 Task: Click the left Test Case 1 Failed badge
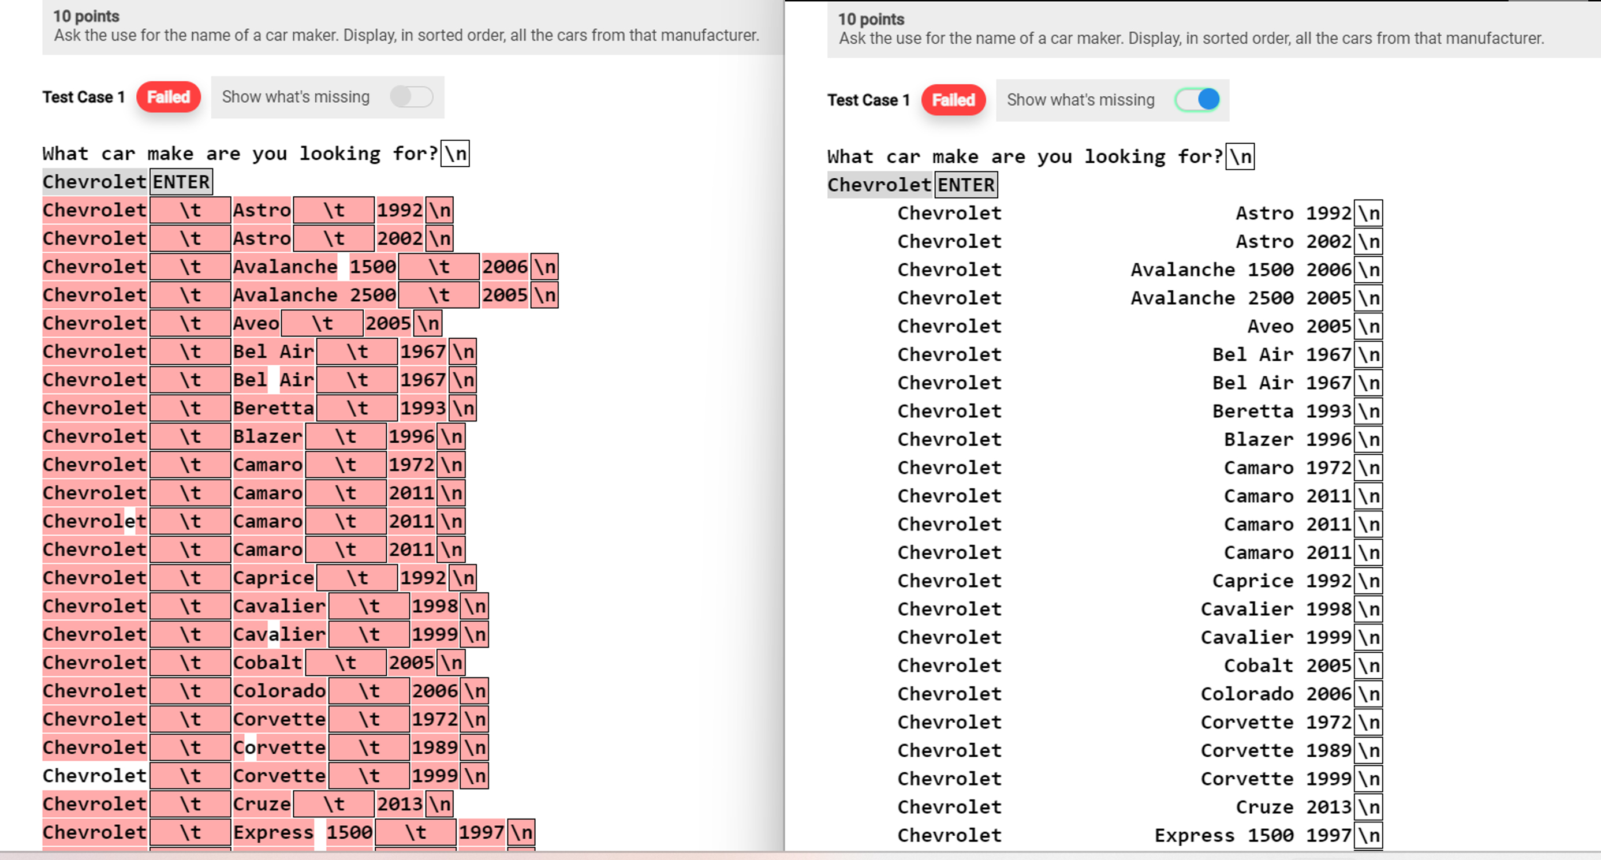(169, 97)
